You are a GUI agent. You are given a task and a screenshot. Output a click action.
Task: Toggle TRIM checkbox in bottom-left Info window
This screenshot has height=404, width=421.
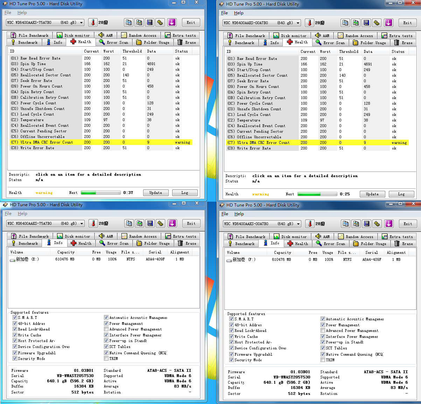coord(106,358)
